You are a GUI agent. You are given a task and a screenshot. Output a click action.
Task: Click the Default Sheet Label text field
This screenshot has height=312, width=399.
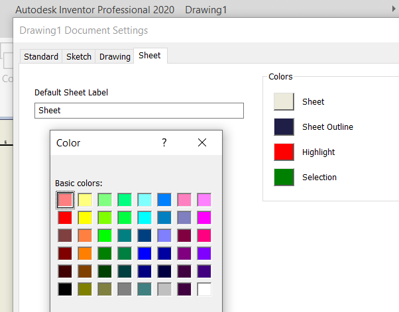pos(139,111)
